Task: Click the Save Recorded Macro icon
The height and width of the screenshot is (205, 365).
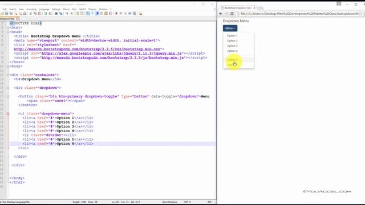Action: click(x=135, y=14)
